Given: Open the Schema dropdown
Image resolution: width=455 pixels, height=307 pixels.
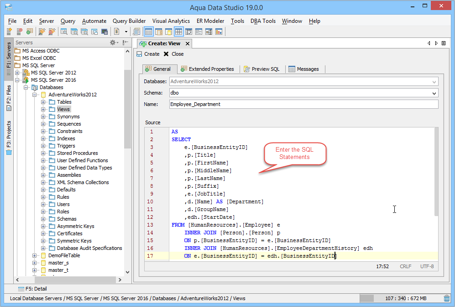Looking at the screenshot, I should coord(434,93).
